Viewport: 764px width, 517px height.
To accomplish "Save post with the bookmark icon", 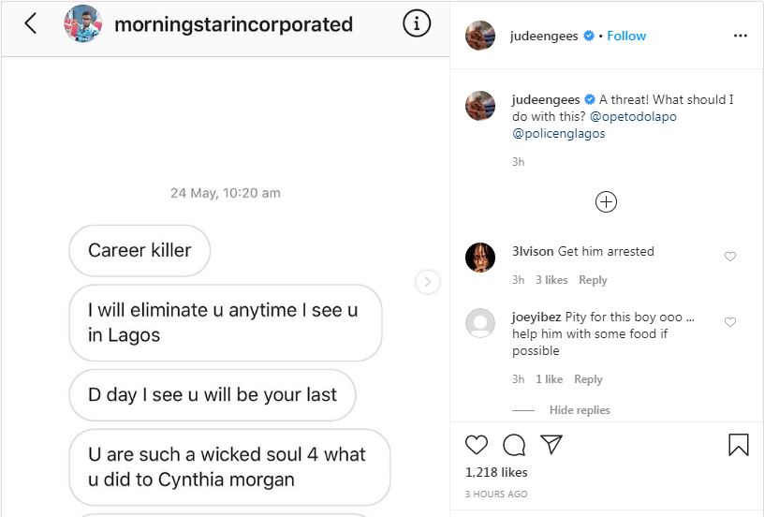I will point(739,444).
